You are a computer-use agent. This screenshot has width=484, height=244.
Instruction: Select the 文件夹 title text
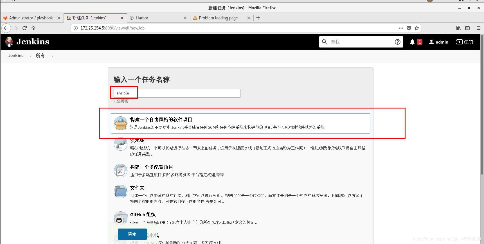pos(137,188)
